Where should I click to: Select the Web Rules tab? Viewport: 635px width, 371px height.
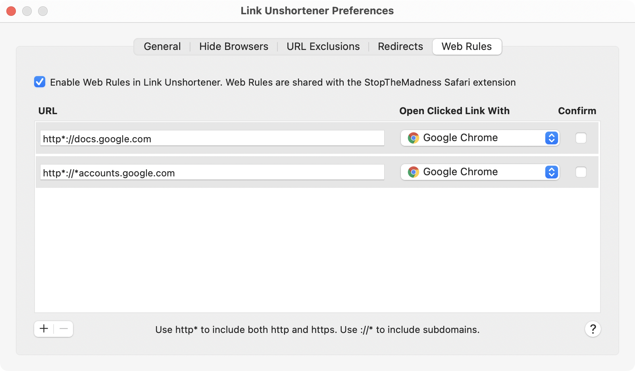[467, 47]
